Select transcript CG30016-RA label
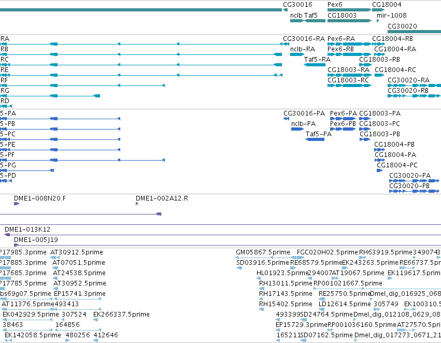Screen dimensions: 441x343 [304, 38]
